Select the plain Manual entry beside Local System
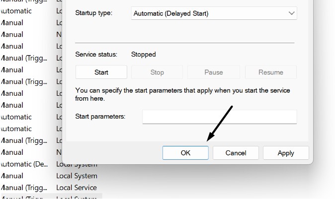This screenshot has height=199, width=335. (x=12, y=176)
